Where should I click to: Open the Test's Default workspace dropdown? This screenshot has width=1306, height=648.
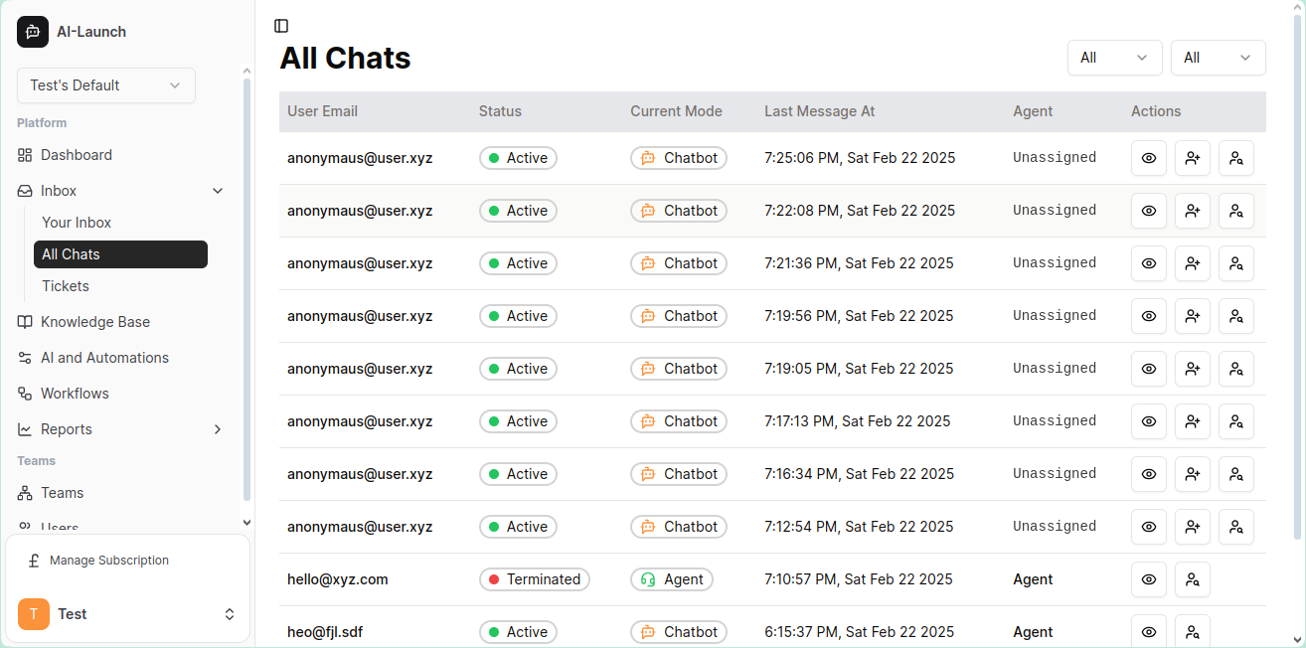[x=106, y=85]
